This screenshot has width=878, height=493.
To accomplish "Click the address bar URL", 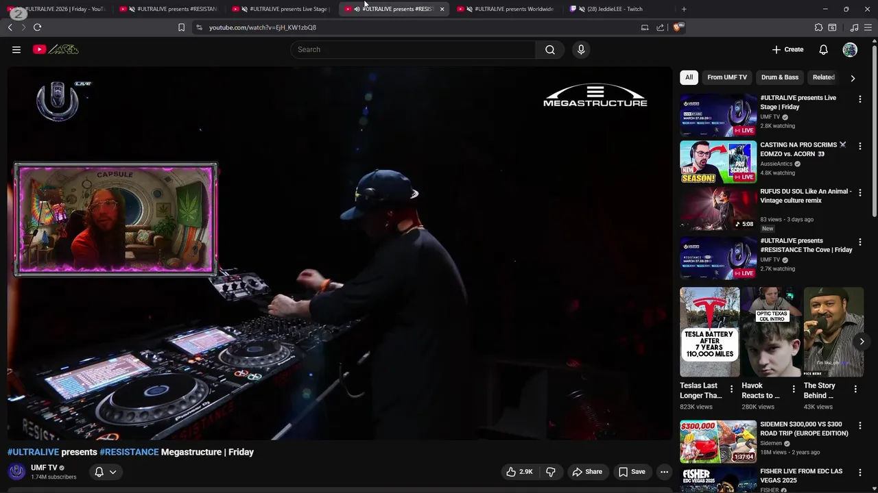I will click(x=263, y=27).
